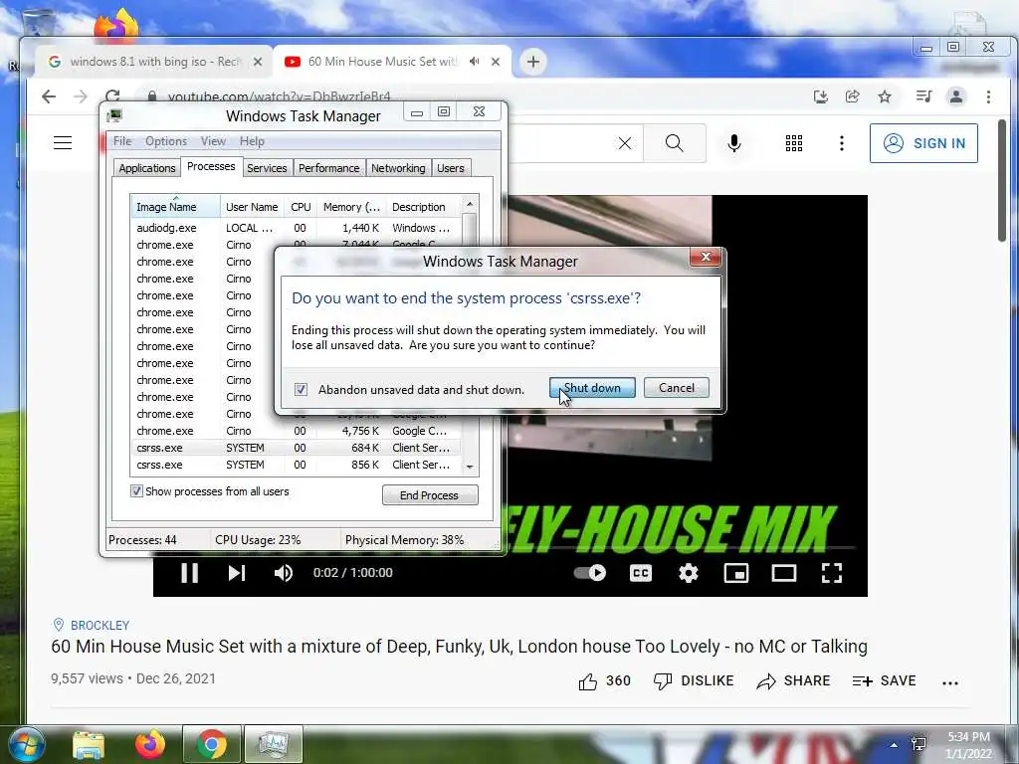Open Task Manager Options menu
This screenshot has height=764, width=1019.
[166, 141]
